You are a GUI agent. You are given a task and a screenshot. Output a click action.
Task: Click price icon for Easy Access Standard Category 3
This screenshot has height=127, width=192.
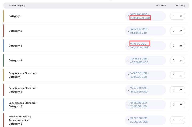click(x=128, y=105)
